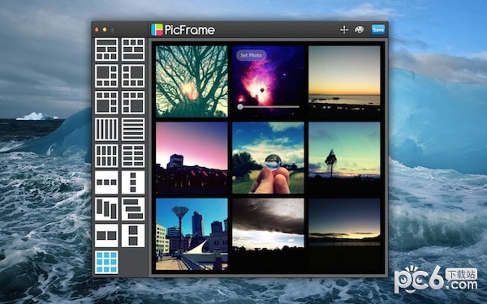Select three small squares vertical layout
The height and width of the screenshot is (304, 487).
point(133,182)
